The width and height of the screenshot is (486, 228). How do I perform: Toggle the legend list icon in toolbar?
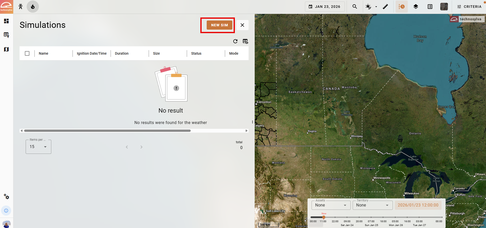(430, 7)
